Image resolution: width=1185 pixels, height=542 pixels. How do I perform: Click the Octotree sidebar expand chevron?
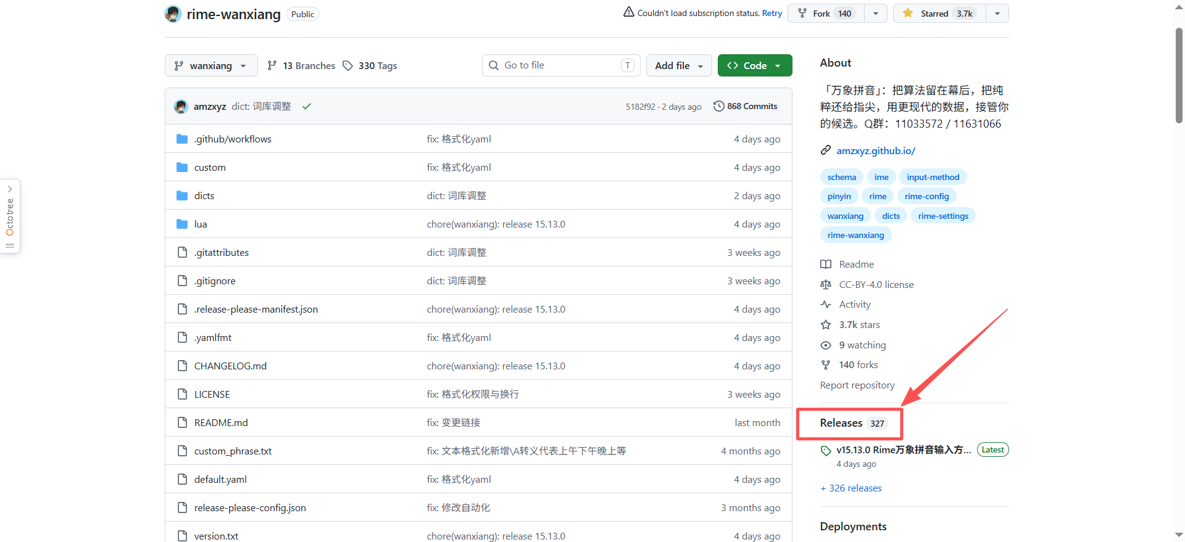[10, 189]
